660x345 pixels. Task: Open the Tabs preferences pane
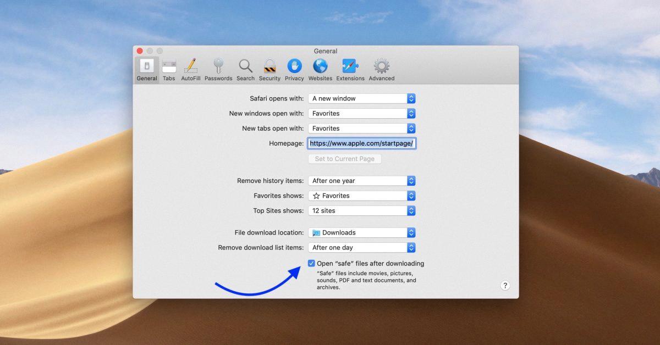coord(169,70)
